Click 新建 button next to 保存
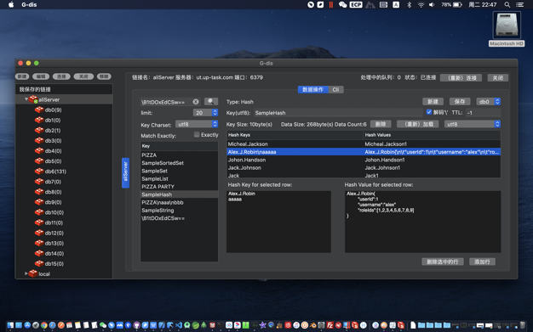The height and width of the screenshot is (332, 533). tap(433, 101)
